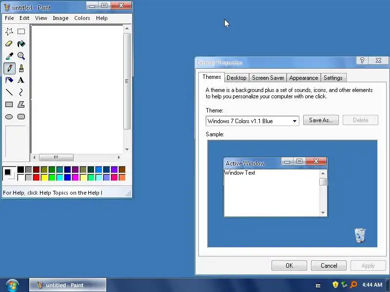Switch to the Appearance tab

coord(303,78)
